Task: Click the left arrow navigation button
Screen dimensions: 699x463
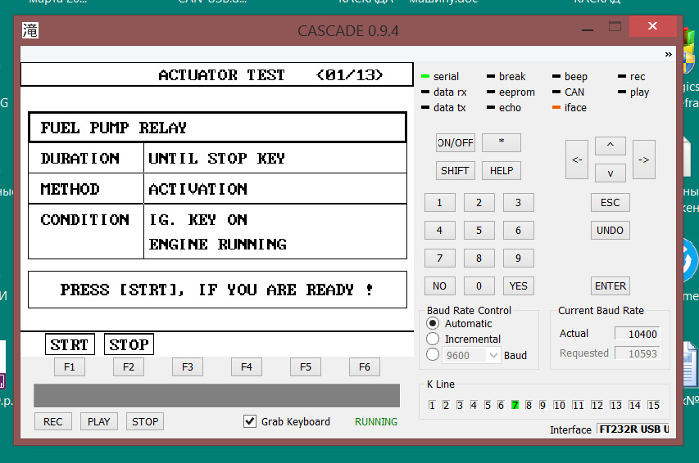Action: 577,160
